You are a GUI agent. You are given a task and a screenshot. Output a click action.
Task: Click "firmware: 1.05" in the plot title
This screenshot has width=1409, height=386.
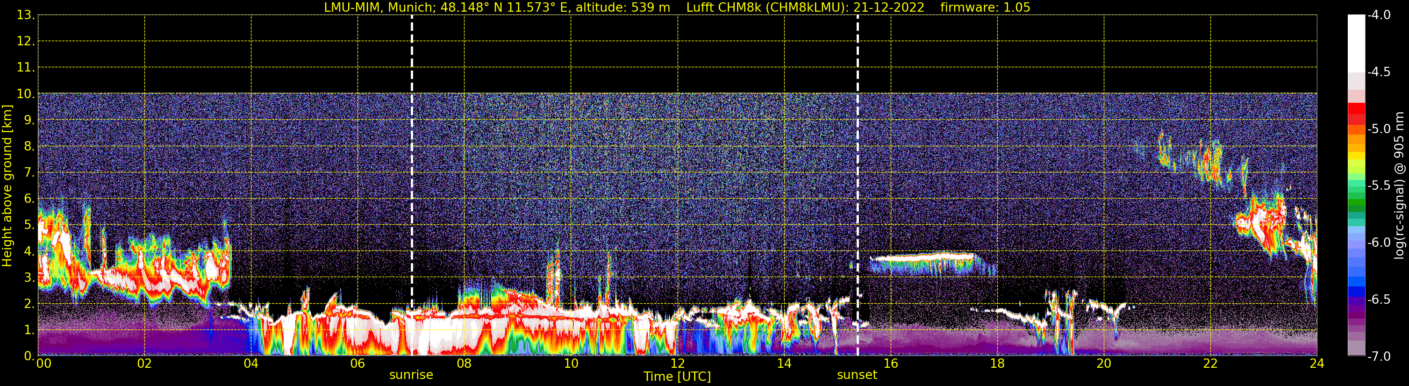click(x=985, y=7)
